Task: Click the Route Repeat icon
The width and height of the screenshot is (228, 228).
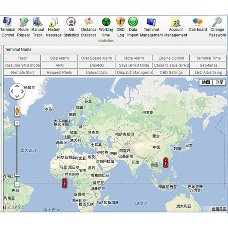Action: [x=23, y=22]
